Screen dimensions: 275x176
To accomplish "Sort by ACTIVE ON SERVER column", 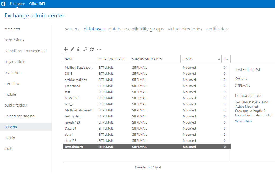I will point(111,59).
